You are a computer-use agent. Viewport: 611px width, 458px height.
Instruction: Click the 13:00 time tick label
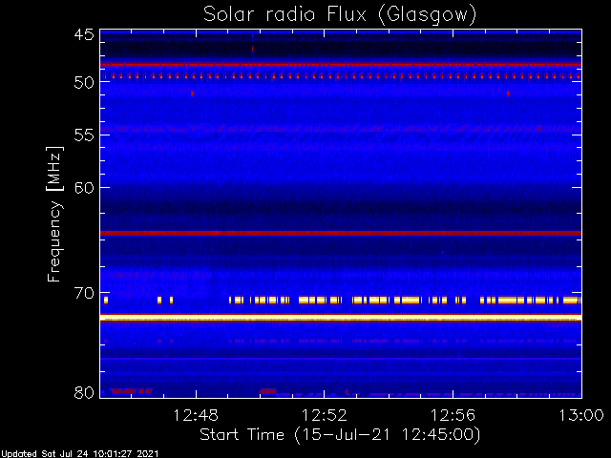[x=581, y=415]
